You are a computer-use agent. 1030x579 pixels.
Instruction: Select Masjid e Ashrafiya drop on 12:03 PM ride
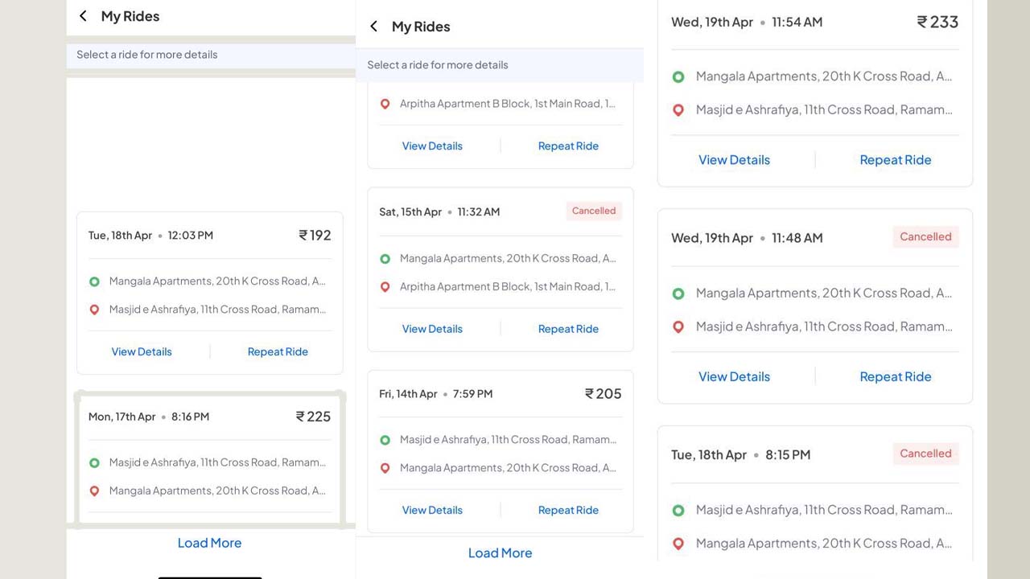point(217,310)
